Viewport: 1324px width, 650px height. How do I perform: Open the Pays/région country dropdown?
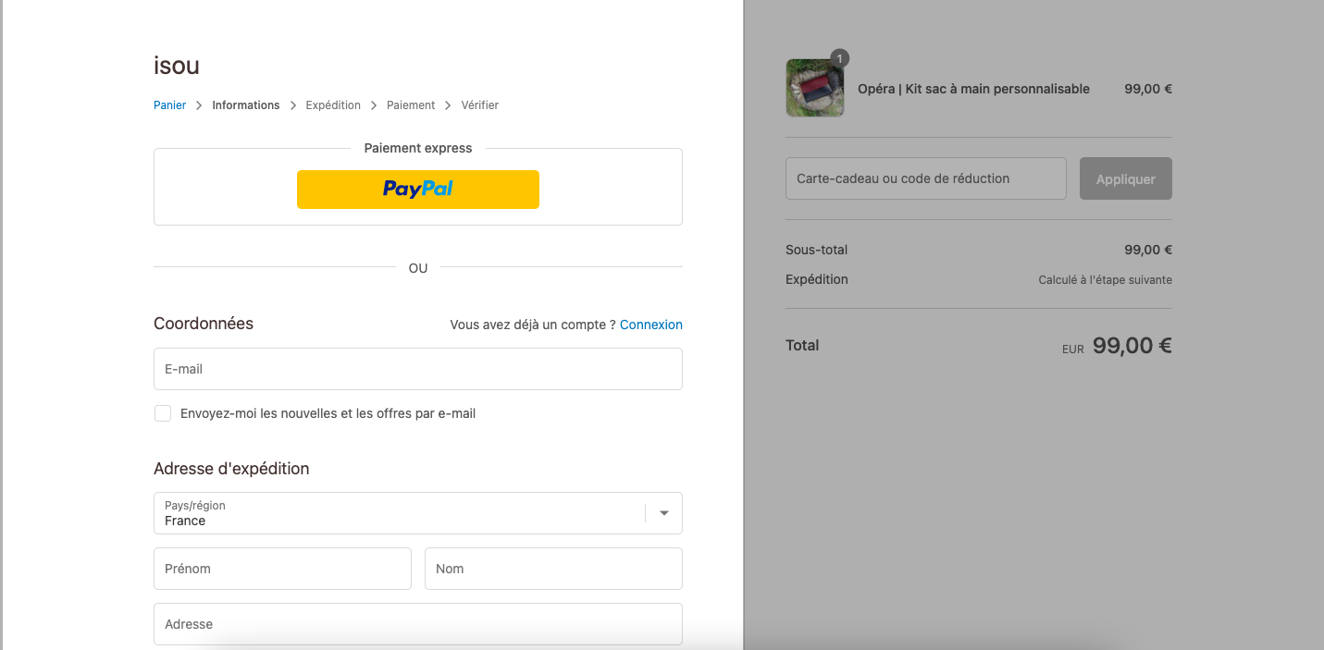(418, 513)
